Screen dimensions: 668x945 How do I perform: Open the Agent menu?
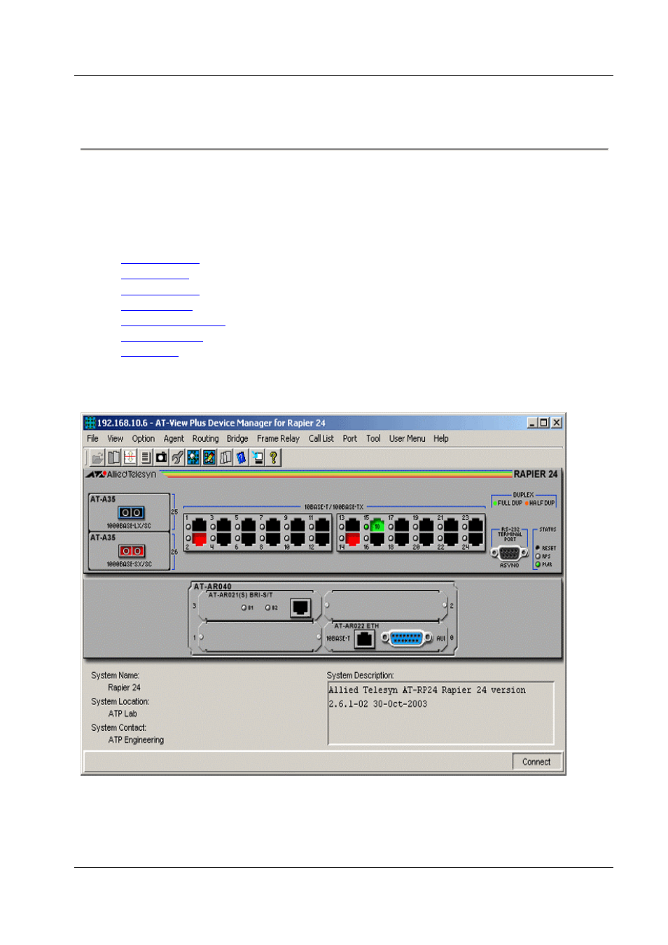[174, 439]
